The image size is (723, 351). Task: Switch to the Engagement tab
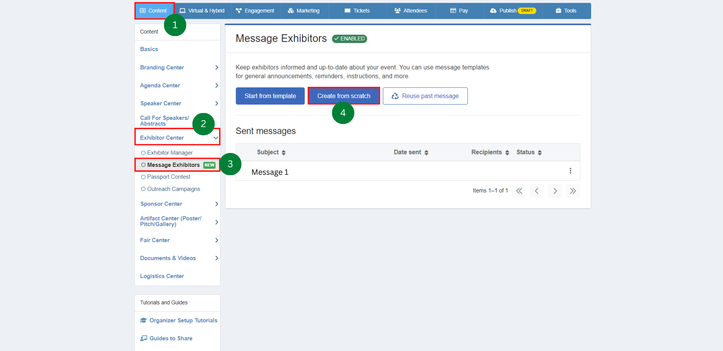[255, 11]
